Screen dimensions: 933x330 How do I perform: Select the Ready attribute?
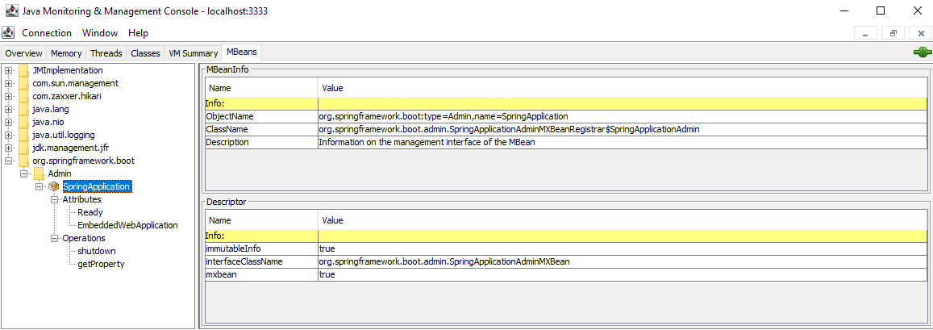click(90, 212)
